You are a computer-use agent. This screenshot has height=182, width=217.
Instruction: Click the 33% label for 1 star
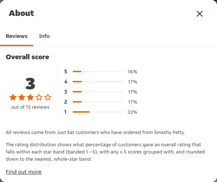pos(132,112)
